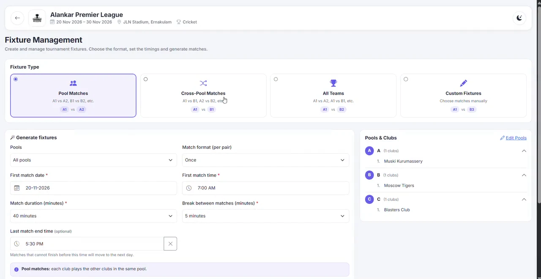Viewport: 541px width, 279px height.
Task: Click JLN Stadium, Ernakulam text
Action: click(x=147, y=22)
